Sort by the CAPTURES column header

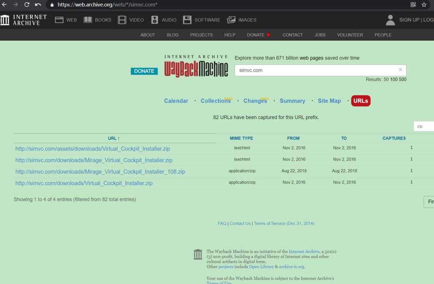(394, 138)
